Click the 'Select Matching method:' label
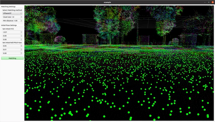This screenshot has width=215, height=122. pyautogui.click(x=12, y=10)
